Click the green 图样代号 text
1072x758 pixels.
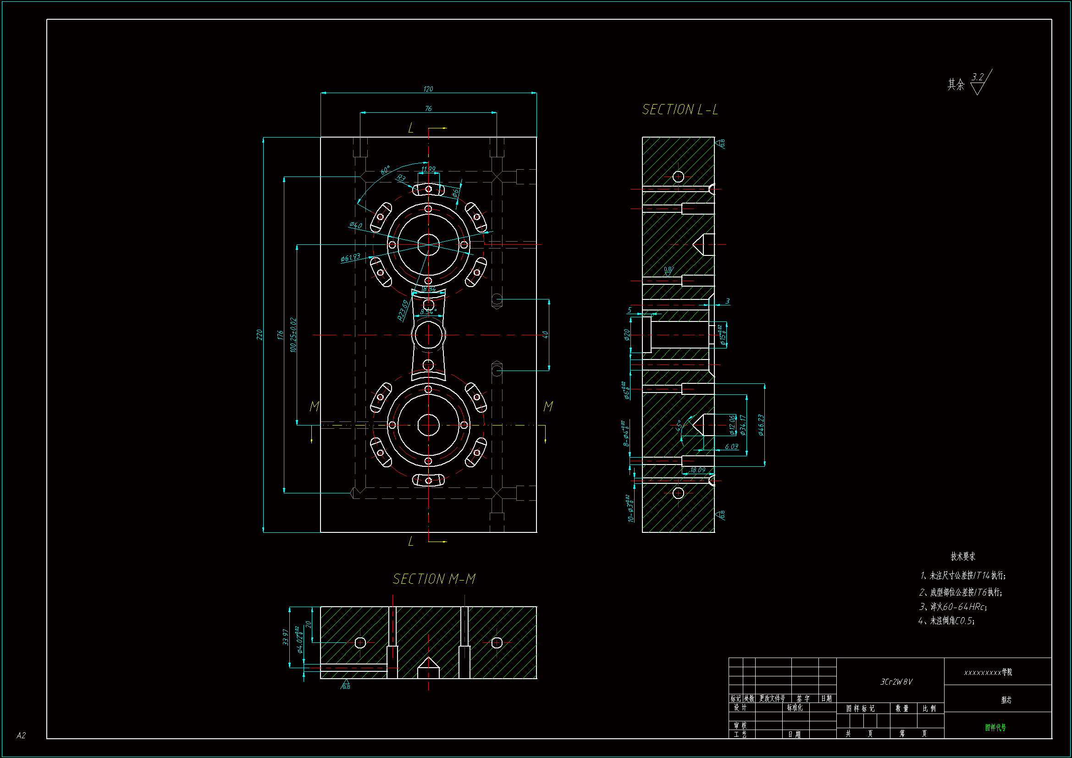pyautogui.click(x=995, y=728)
